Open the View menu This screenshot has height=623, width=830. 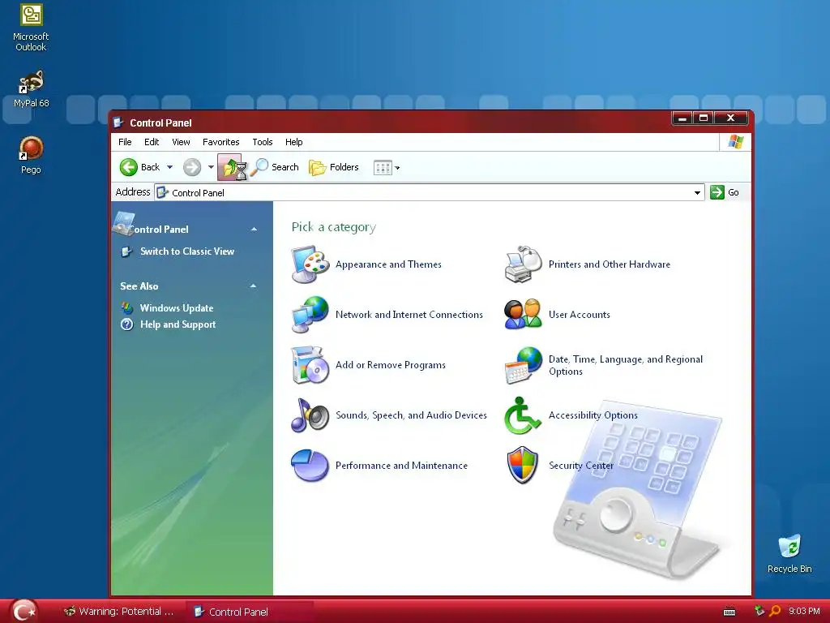pos(181,142)
